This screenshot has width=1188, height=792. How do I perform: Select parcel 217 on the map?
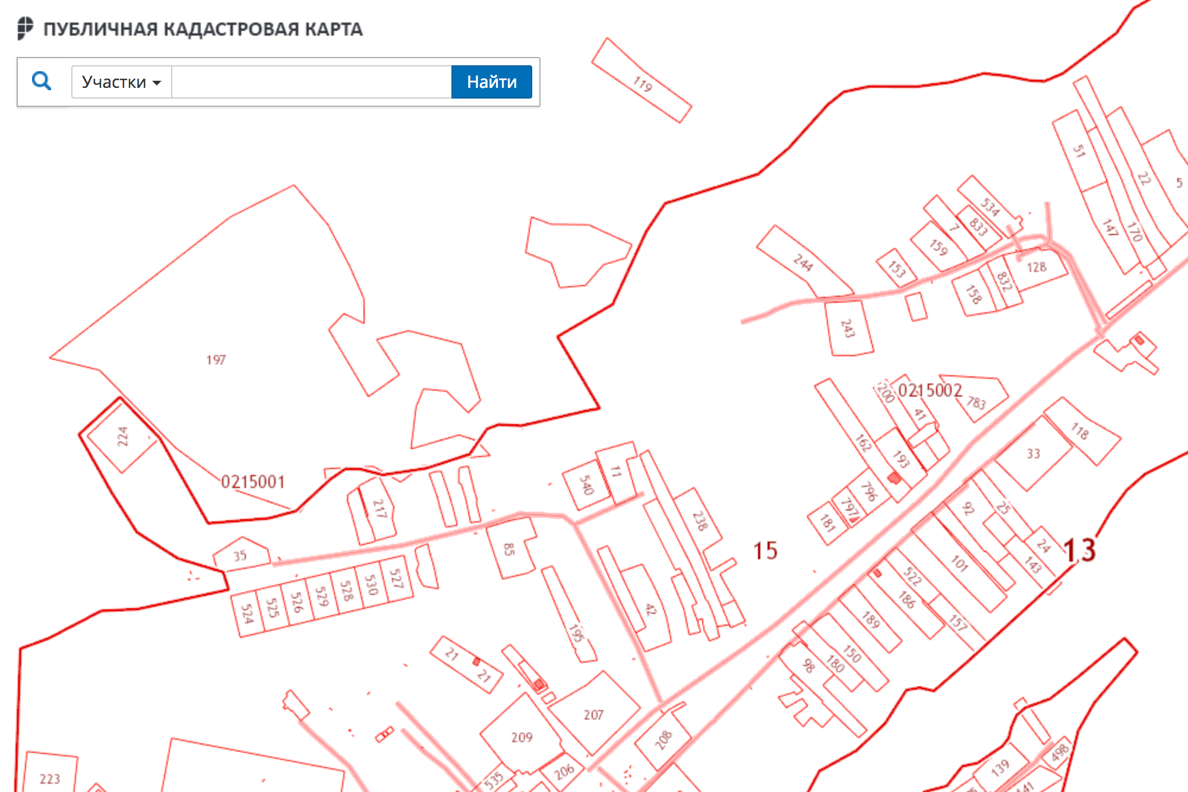pyautogui.click(x=380, y=509)
